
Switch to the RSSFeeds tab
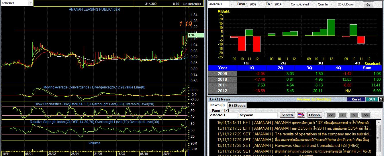pyautogui.click(x=237, y=105)
